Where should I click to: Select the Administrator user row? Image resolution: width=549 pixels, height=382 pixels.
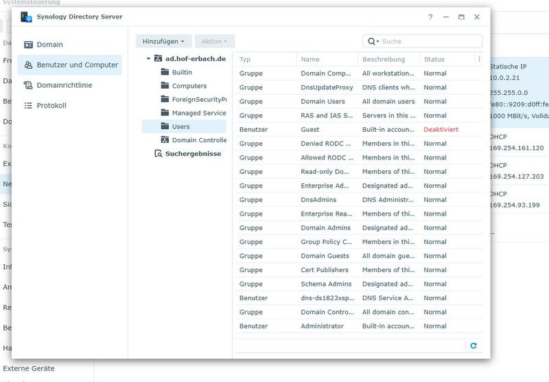point(360,326)
